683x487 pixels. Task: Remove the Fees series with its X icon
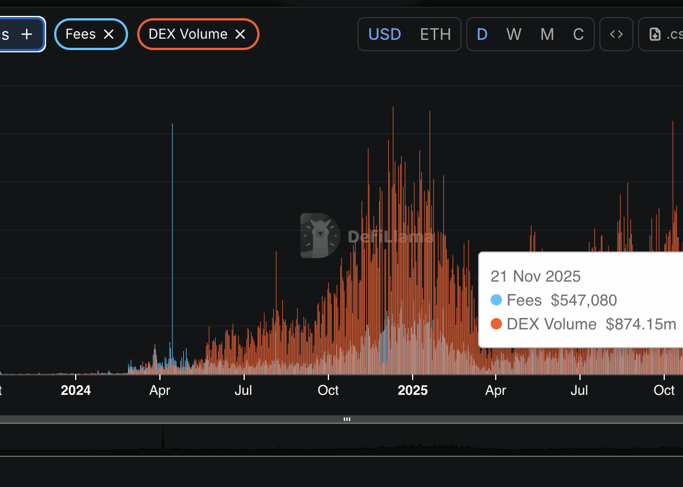[x=109, y=34]
